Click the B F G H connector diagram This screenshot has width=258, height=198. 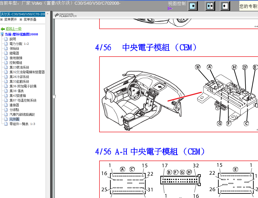click(x=180, y=181)
